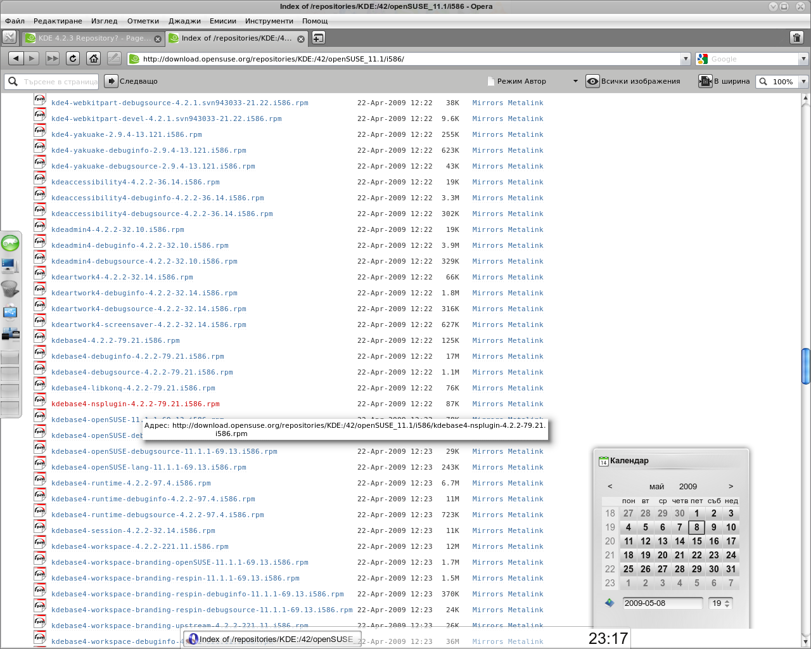Open the Author Mode dropdown arrow
The image size is (811, 649).
tap(575, 81)
